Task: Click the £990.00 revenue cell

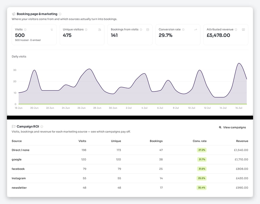Action: click(x=242, y=188)
